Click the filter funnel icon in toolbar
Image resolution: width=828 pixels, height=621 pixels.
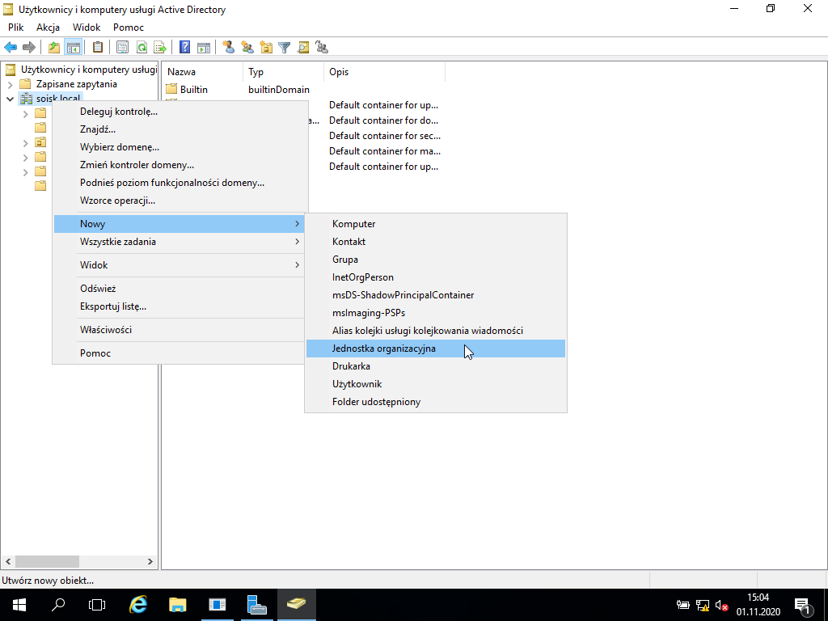[x=284, y=48]
